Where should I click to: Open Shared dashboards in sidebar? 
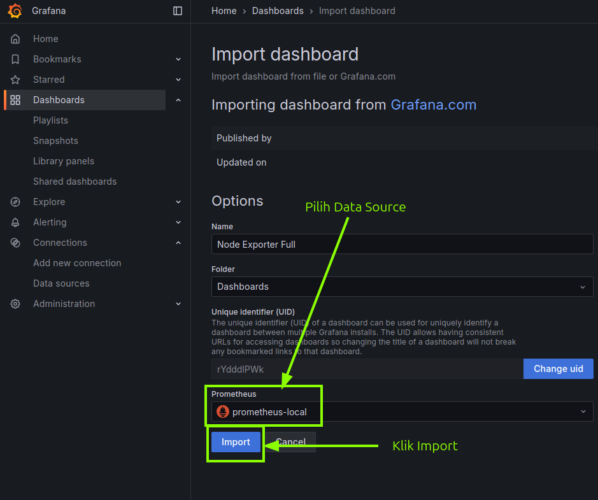coord(75,182)
